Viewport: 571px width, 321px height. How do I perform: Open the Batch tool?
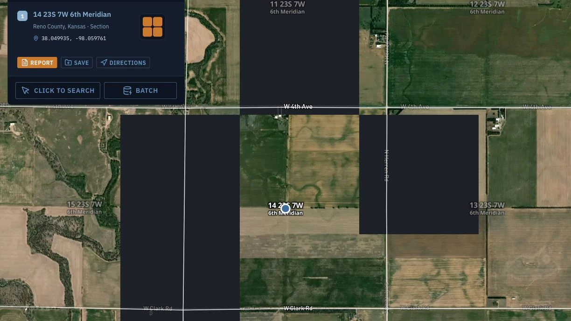140,91
